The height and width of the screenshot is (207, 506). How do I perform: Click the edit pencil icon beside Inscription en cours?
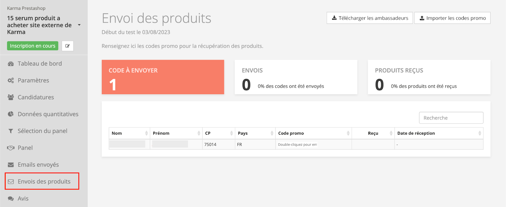pos(67,46)
